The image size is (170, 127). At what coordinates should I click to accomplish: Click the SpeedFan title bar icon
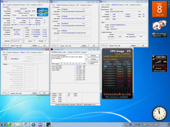coord(52,49)
